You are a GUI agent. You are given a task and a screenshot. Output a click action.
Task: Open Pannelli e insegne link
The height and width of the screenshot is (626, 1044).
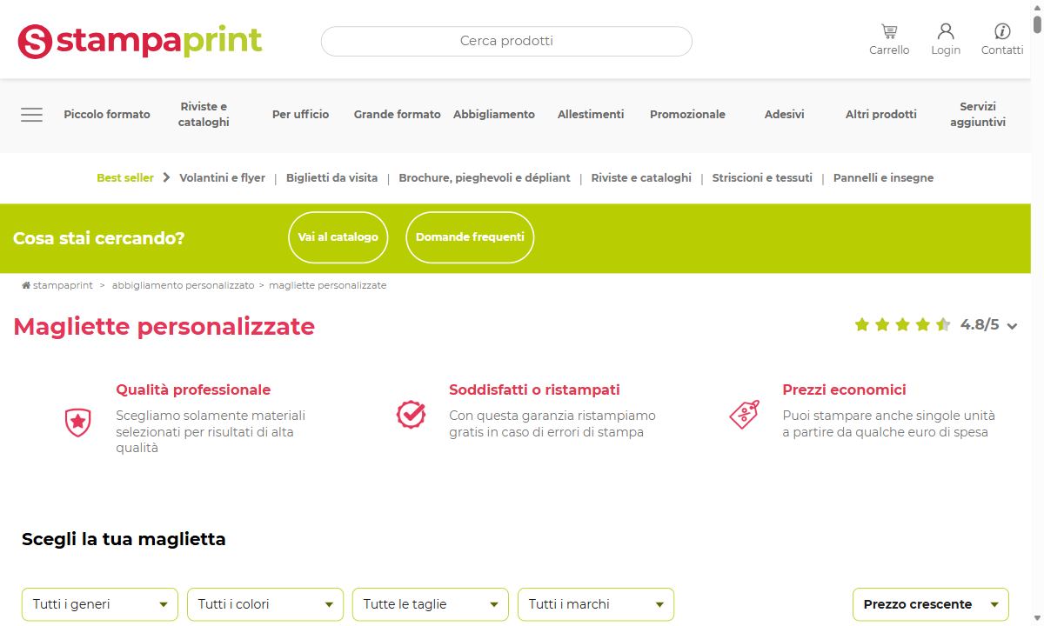click(883, 178)
